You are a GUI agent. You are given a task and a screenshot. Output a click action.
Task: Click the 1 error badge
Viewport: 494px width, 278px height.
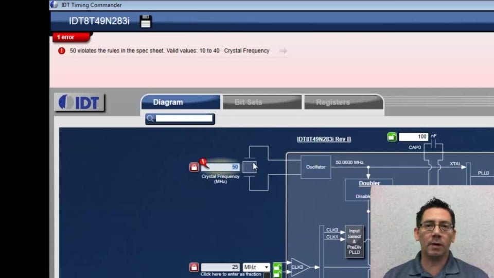click(71, 37)
